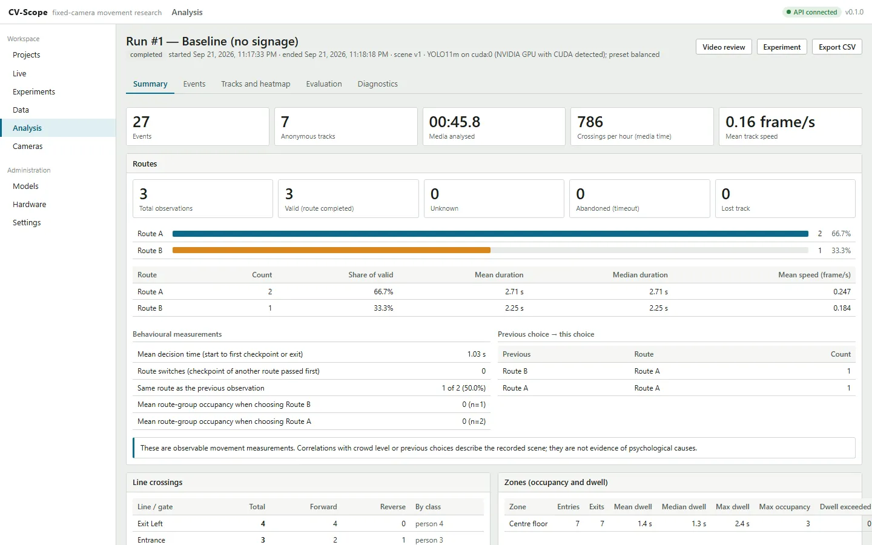Click the orange Route B progress bar

(x=331, y=250)
